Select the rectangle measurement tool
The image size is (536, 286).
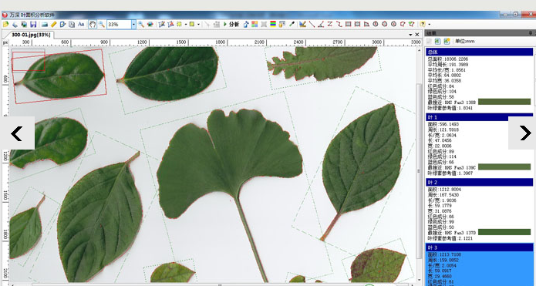tap(349, 24)
